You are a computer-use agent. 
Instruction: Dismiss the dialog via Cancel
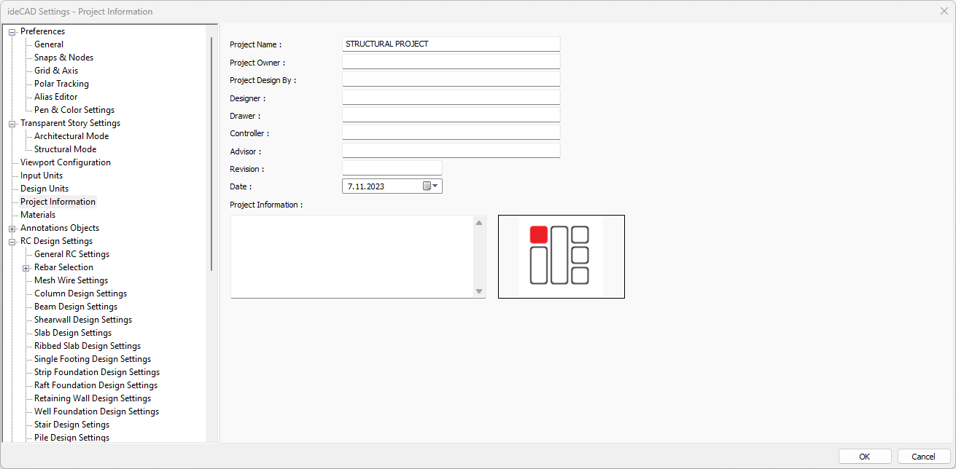pyautogui.click(x=922, y=456)
